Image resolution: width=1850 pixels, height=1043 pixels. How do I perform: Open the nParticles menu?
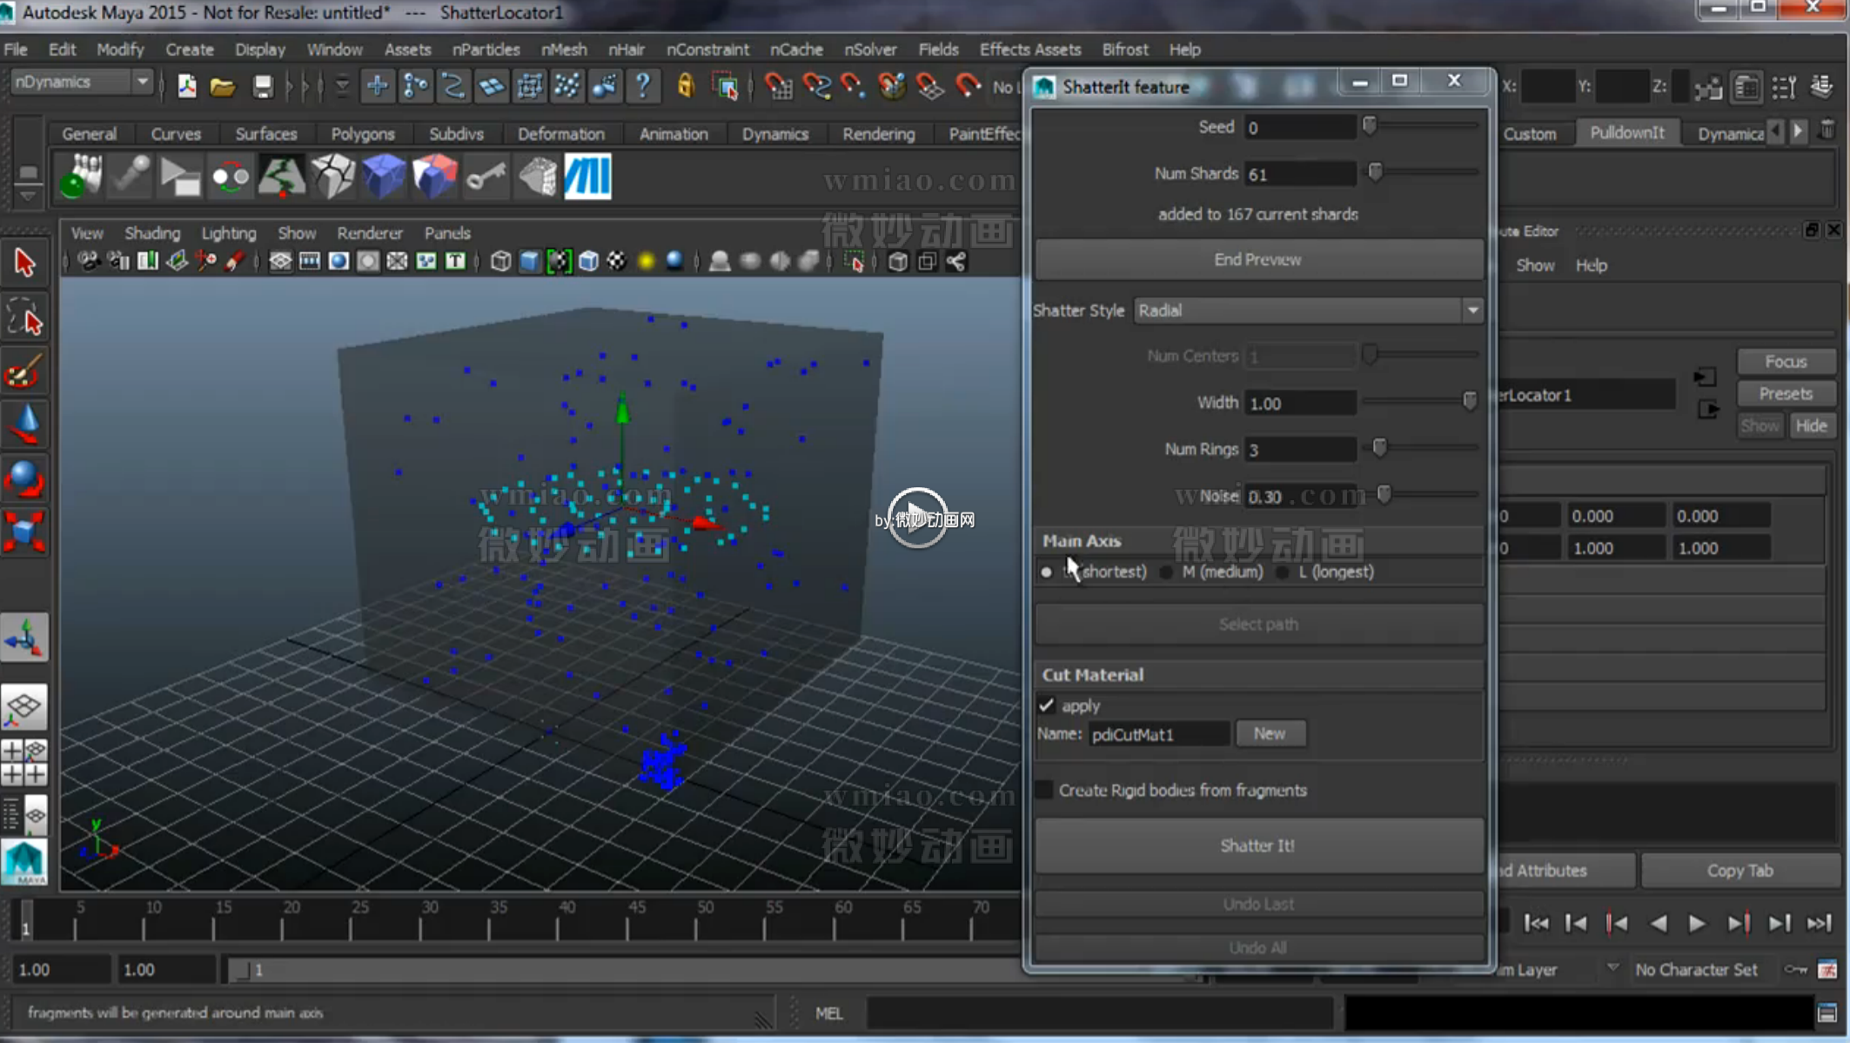[x=485, y=50]
